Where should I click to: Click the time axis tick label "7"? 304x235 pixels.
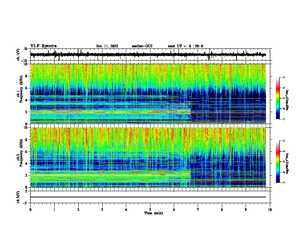click(x=198, y=210)
